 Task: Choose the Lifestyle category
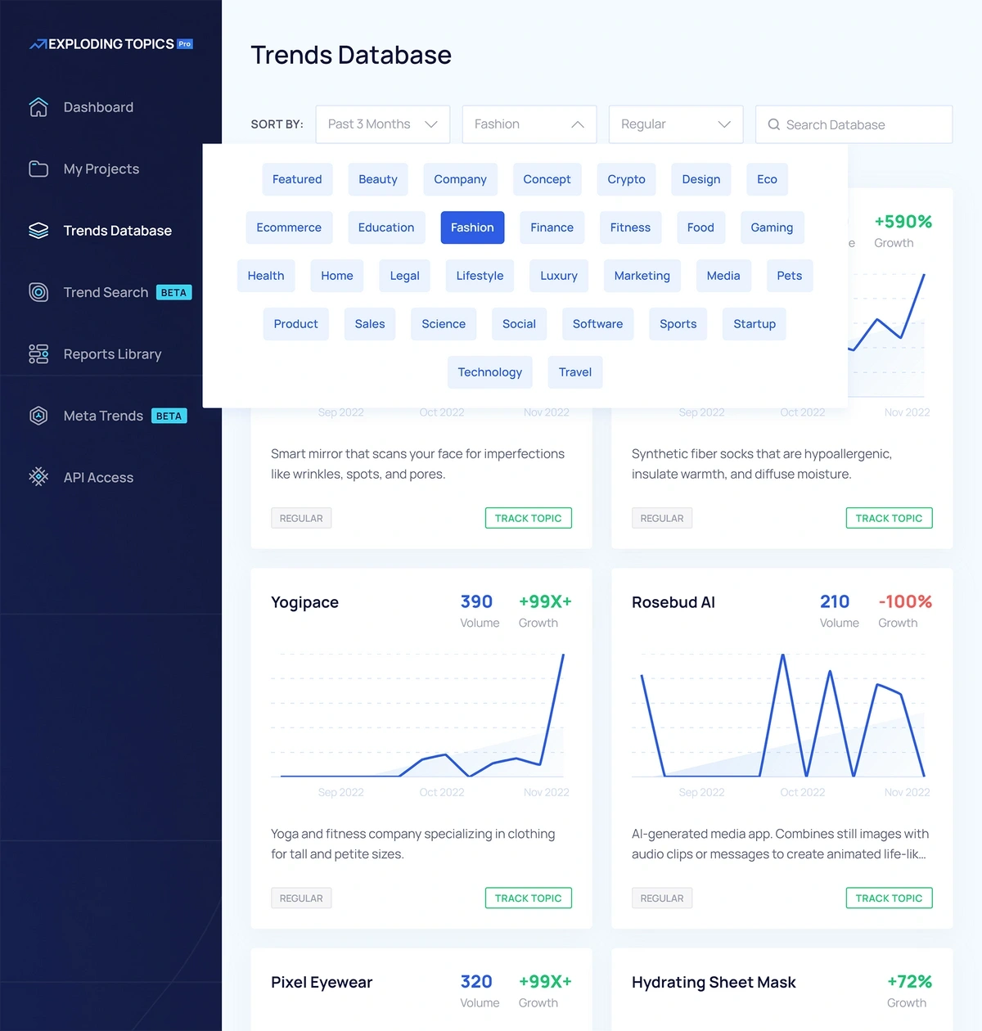click(x=480, y=276)
